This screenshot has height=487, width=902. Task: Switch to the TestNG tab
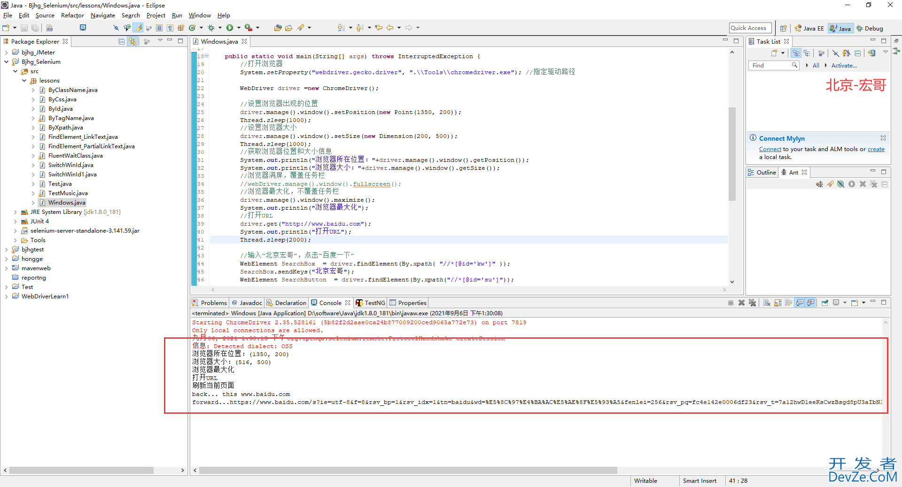point(371,303)
